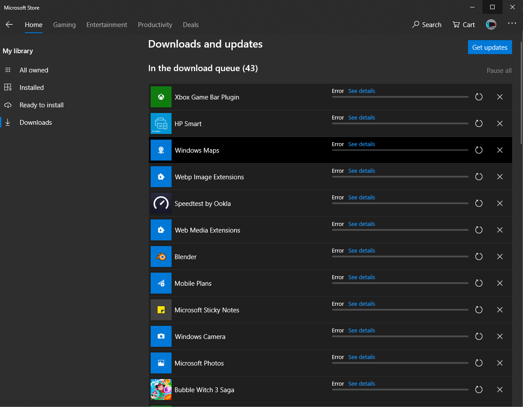This screenshot has height=407, width=523.
Task: See details for Microsoft Photos error
Action: pos(361,357)
